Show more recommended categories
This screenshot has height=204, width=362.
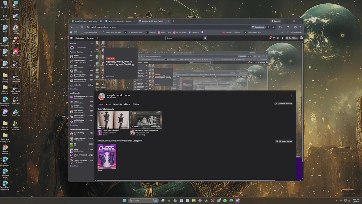coord(74,166)
